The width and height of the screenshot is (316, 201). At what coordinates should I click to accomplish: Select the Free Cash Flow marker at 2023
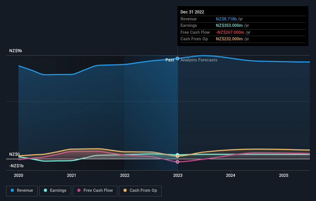click(x=177, y=162)
